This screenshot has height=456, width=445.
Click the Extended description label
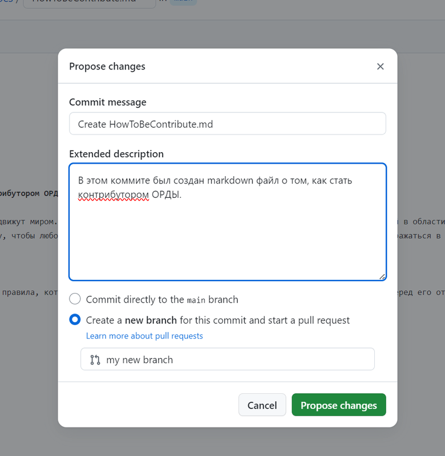coord(116,154)
